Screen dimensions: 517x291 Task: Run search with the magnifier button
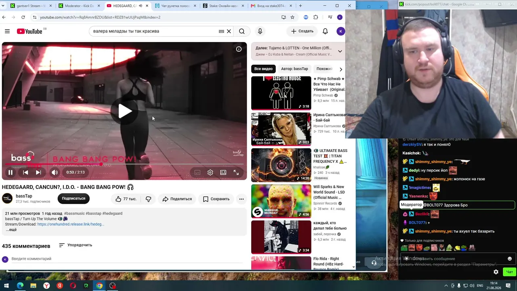coord(242,31)
